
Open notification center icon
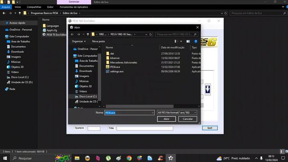pyautogui.click(x=283, y=158)
